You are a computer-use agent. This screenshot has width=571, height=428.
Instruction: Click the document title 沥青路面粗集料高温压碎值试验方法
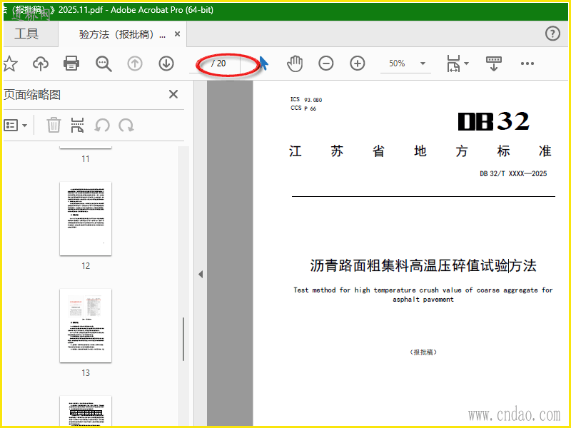pos(423,265)
